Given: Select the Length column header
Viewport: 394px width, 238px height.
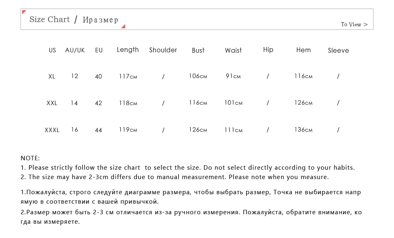Looking at the screenshot, I should coord(128,50).
